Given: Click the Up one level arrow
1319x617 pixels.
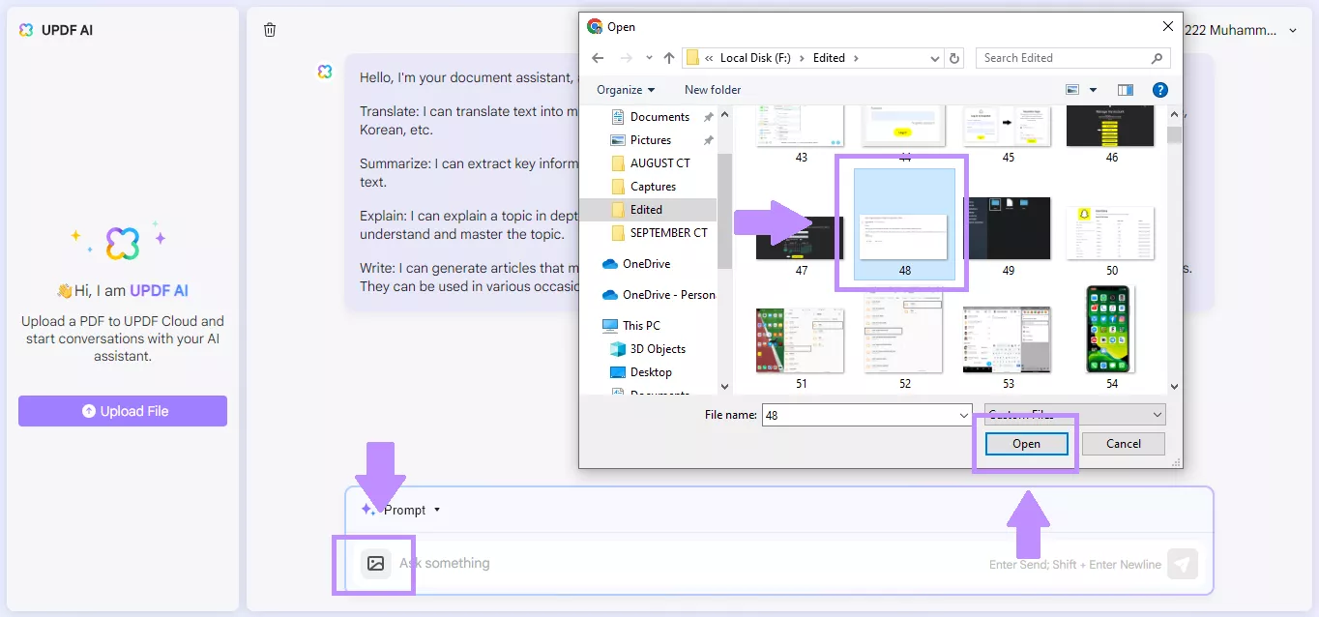Looking at the screenshot, I should click(x=669, y=58).
